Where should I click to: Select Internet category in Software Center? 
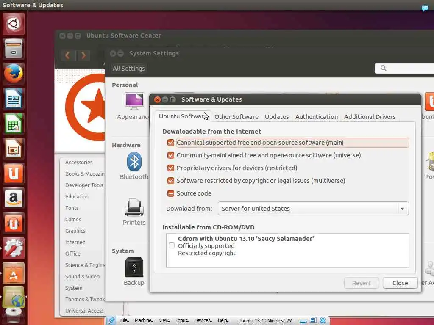[75, 242]
